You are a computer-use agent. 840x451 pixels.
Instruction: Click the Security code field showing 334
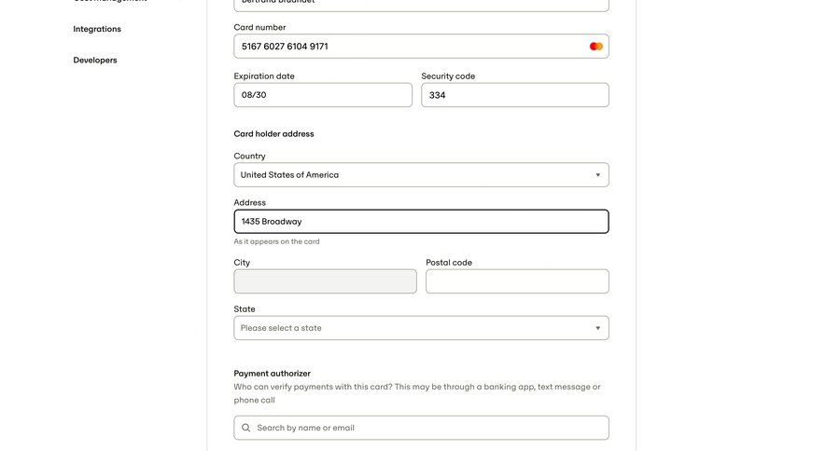coord(514,95)
